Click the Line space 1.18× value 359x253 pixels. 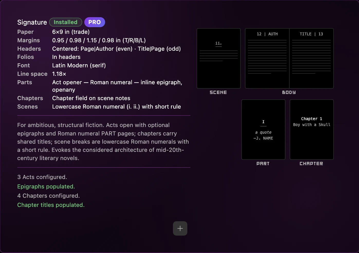coord(59,74)
